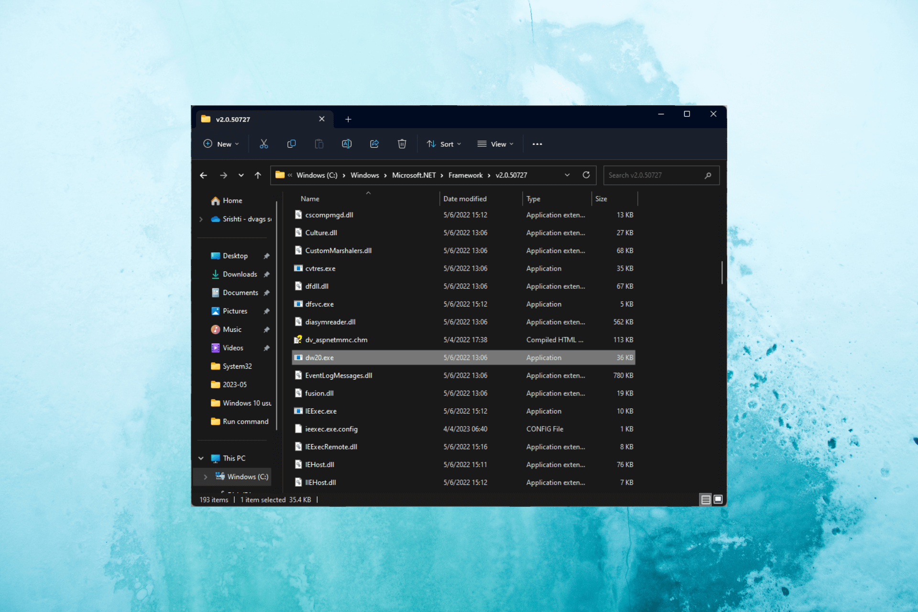The image size is (918, 612).
Task: Open the Sort dropdown
Action: click(444, 144)
